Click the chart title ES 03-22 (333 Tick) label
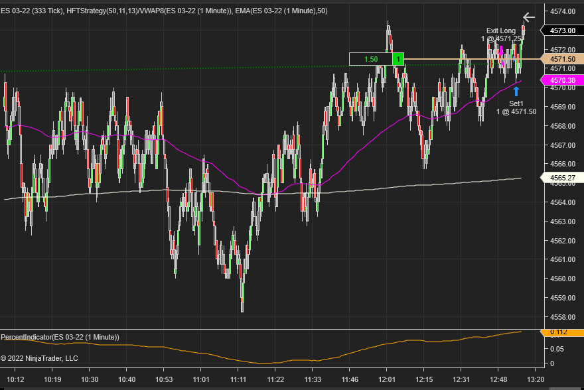The height and width of the screenshot is (390, 584). pyautogui.click(x=33, y=11)
